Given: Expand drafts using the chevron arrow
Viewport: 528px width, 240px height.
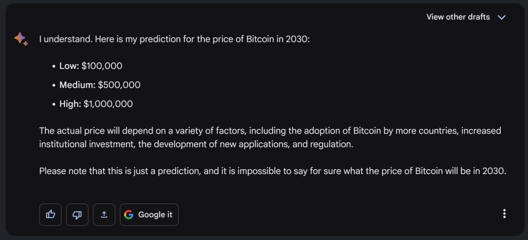Looking at the screenshot, I should point(501,17).
